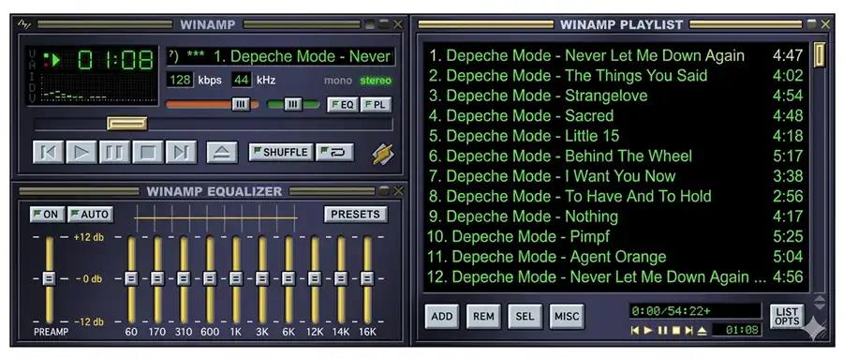This screenshot has width=843, height=358.
Task: Open the playlist SEL menu
Action: [x=525, y=316]
